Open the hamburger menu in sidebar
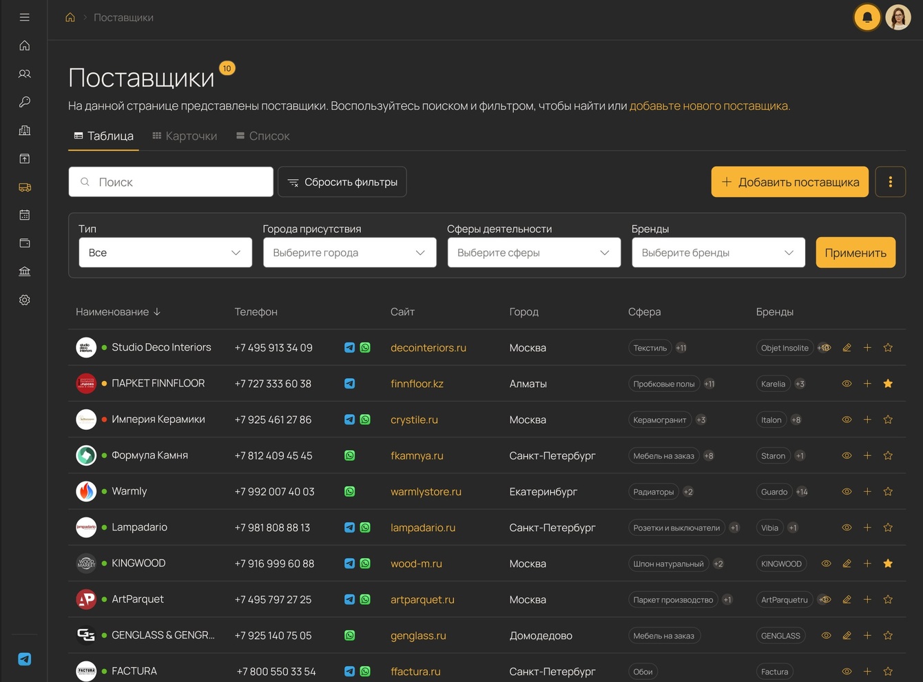This screenshot has width=923, height=682. (x=25, y=17)
